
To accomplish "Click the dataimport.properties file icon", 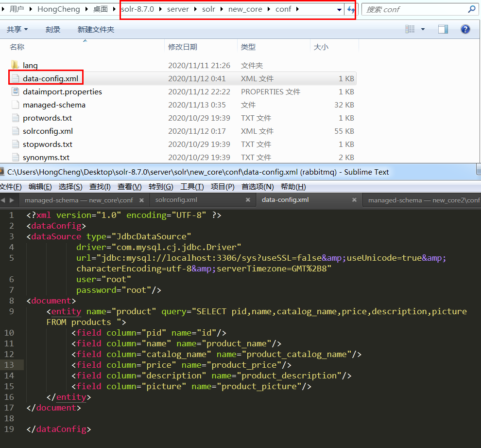I will coord(16,91).
